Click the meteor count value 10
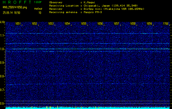172x109 pixels. point(40,13)
